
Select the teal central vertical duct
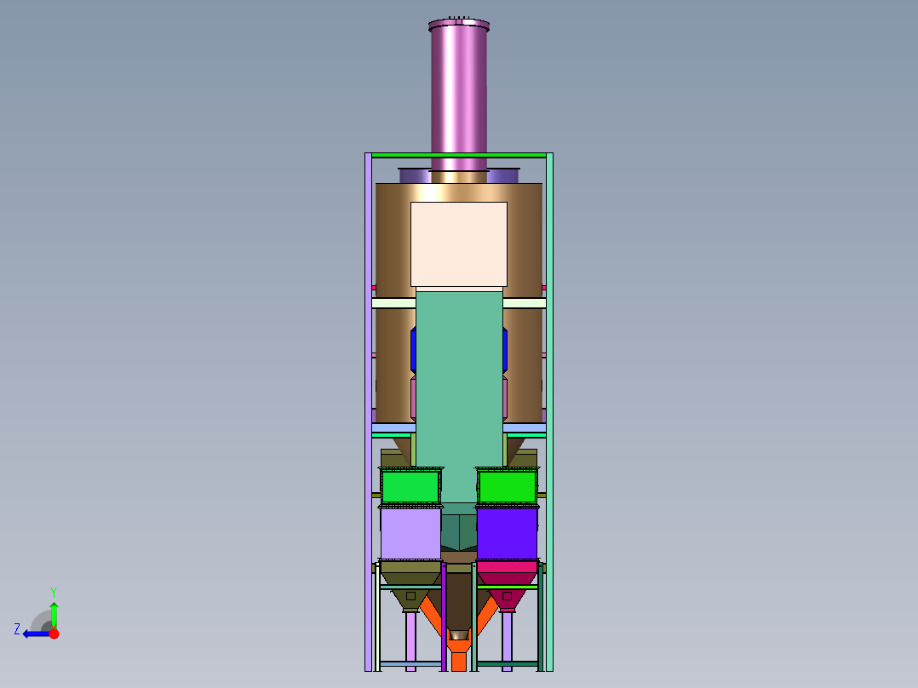click(x=459, y=397)
